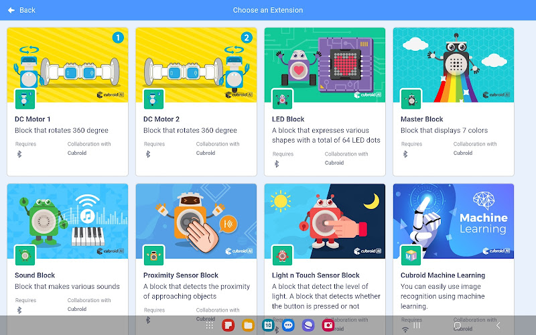Open the DC Motor 2 extension thumbnail
The image size is (536, 335).
coord(196,65)
